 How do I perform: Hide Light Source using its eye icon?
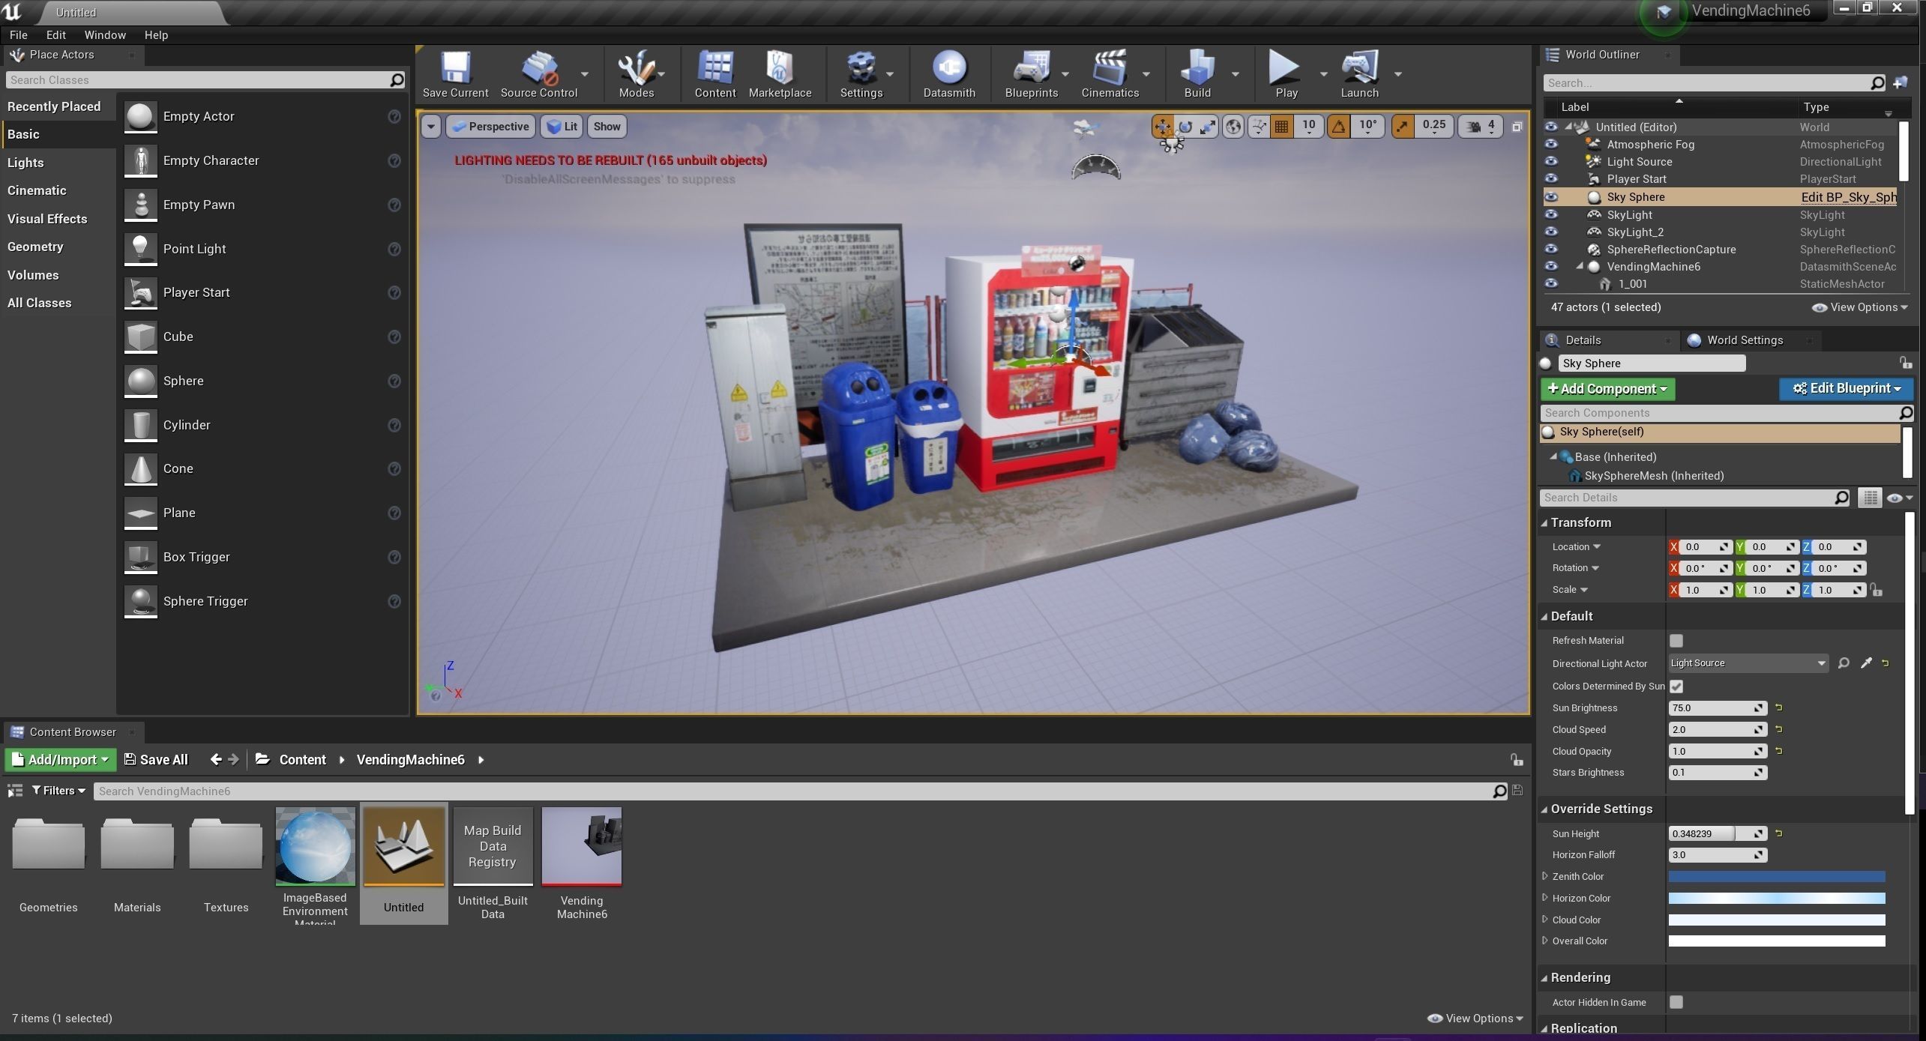(x=1551, y=162)
